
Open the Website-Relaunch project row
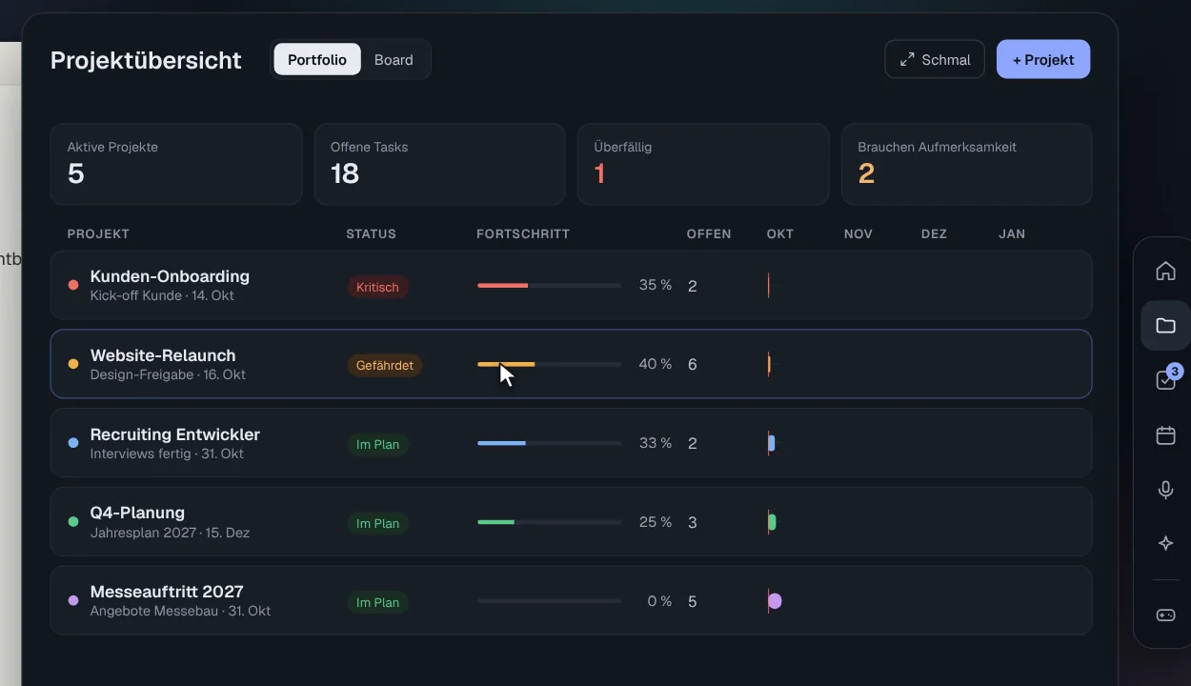571,364
